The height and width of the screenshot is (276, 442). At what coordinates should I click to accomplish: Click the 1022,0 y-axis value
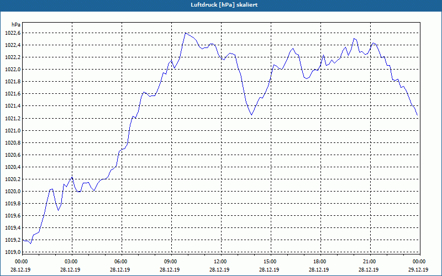12,70
